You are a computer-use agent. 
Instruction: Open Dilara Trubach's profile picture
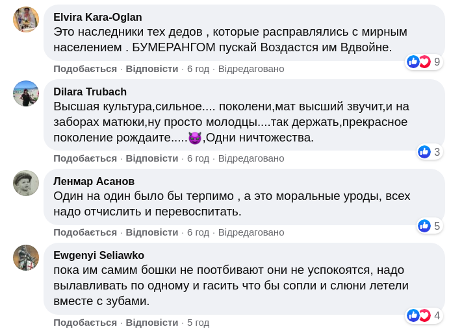(26, 93)
